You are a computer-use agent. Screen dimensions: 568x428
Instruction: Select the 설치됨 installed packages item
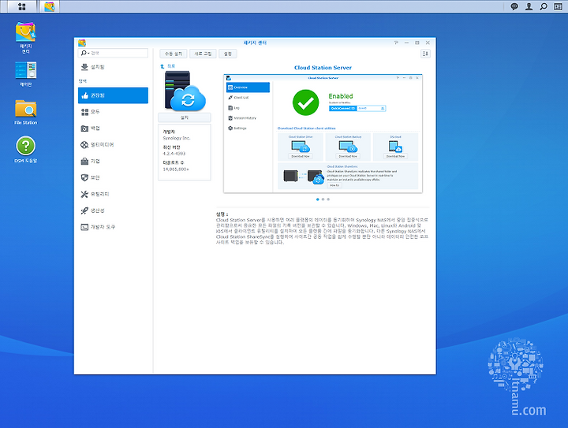(113, 67)
